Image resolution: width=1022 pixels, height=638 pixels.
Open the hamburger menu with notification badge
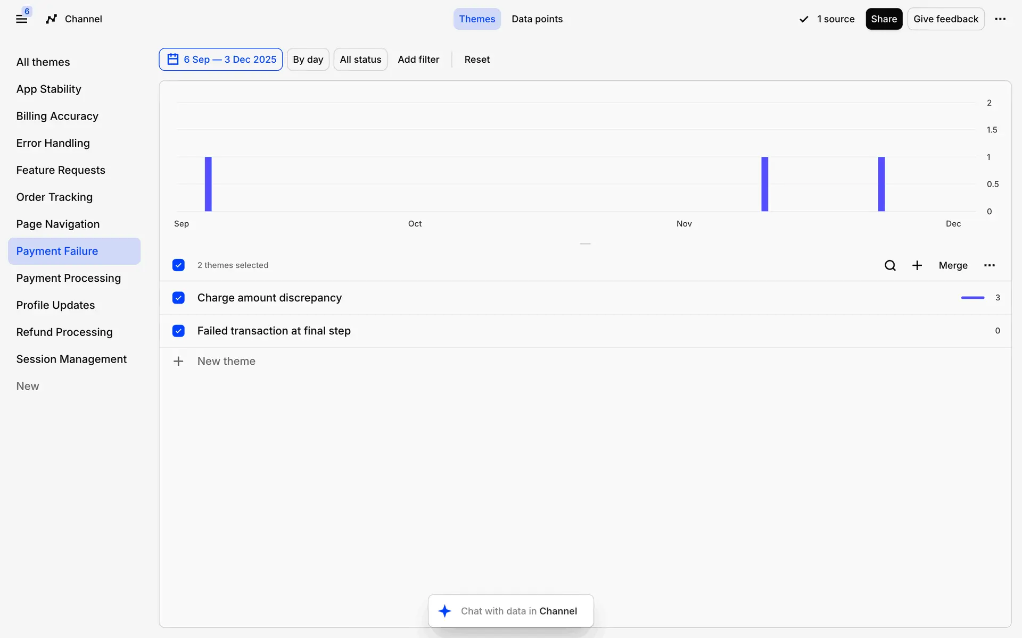pyautogui.click(x=21, y=19)
